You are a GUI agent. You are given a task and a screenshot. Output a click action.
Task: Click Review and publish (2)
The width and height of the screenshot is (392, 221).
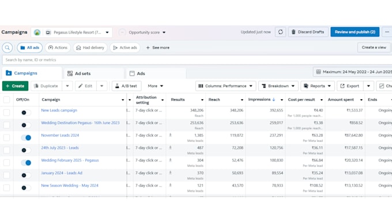[x=355, y=32]
